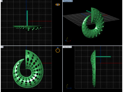
Task: Click the looking-down ring orientation icon
Action: [x=58, y=5]
